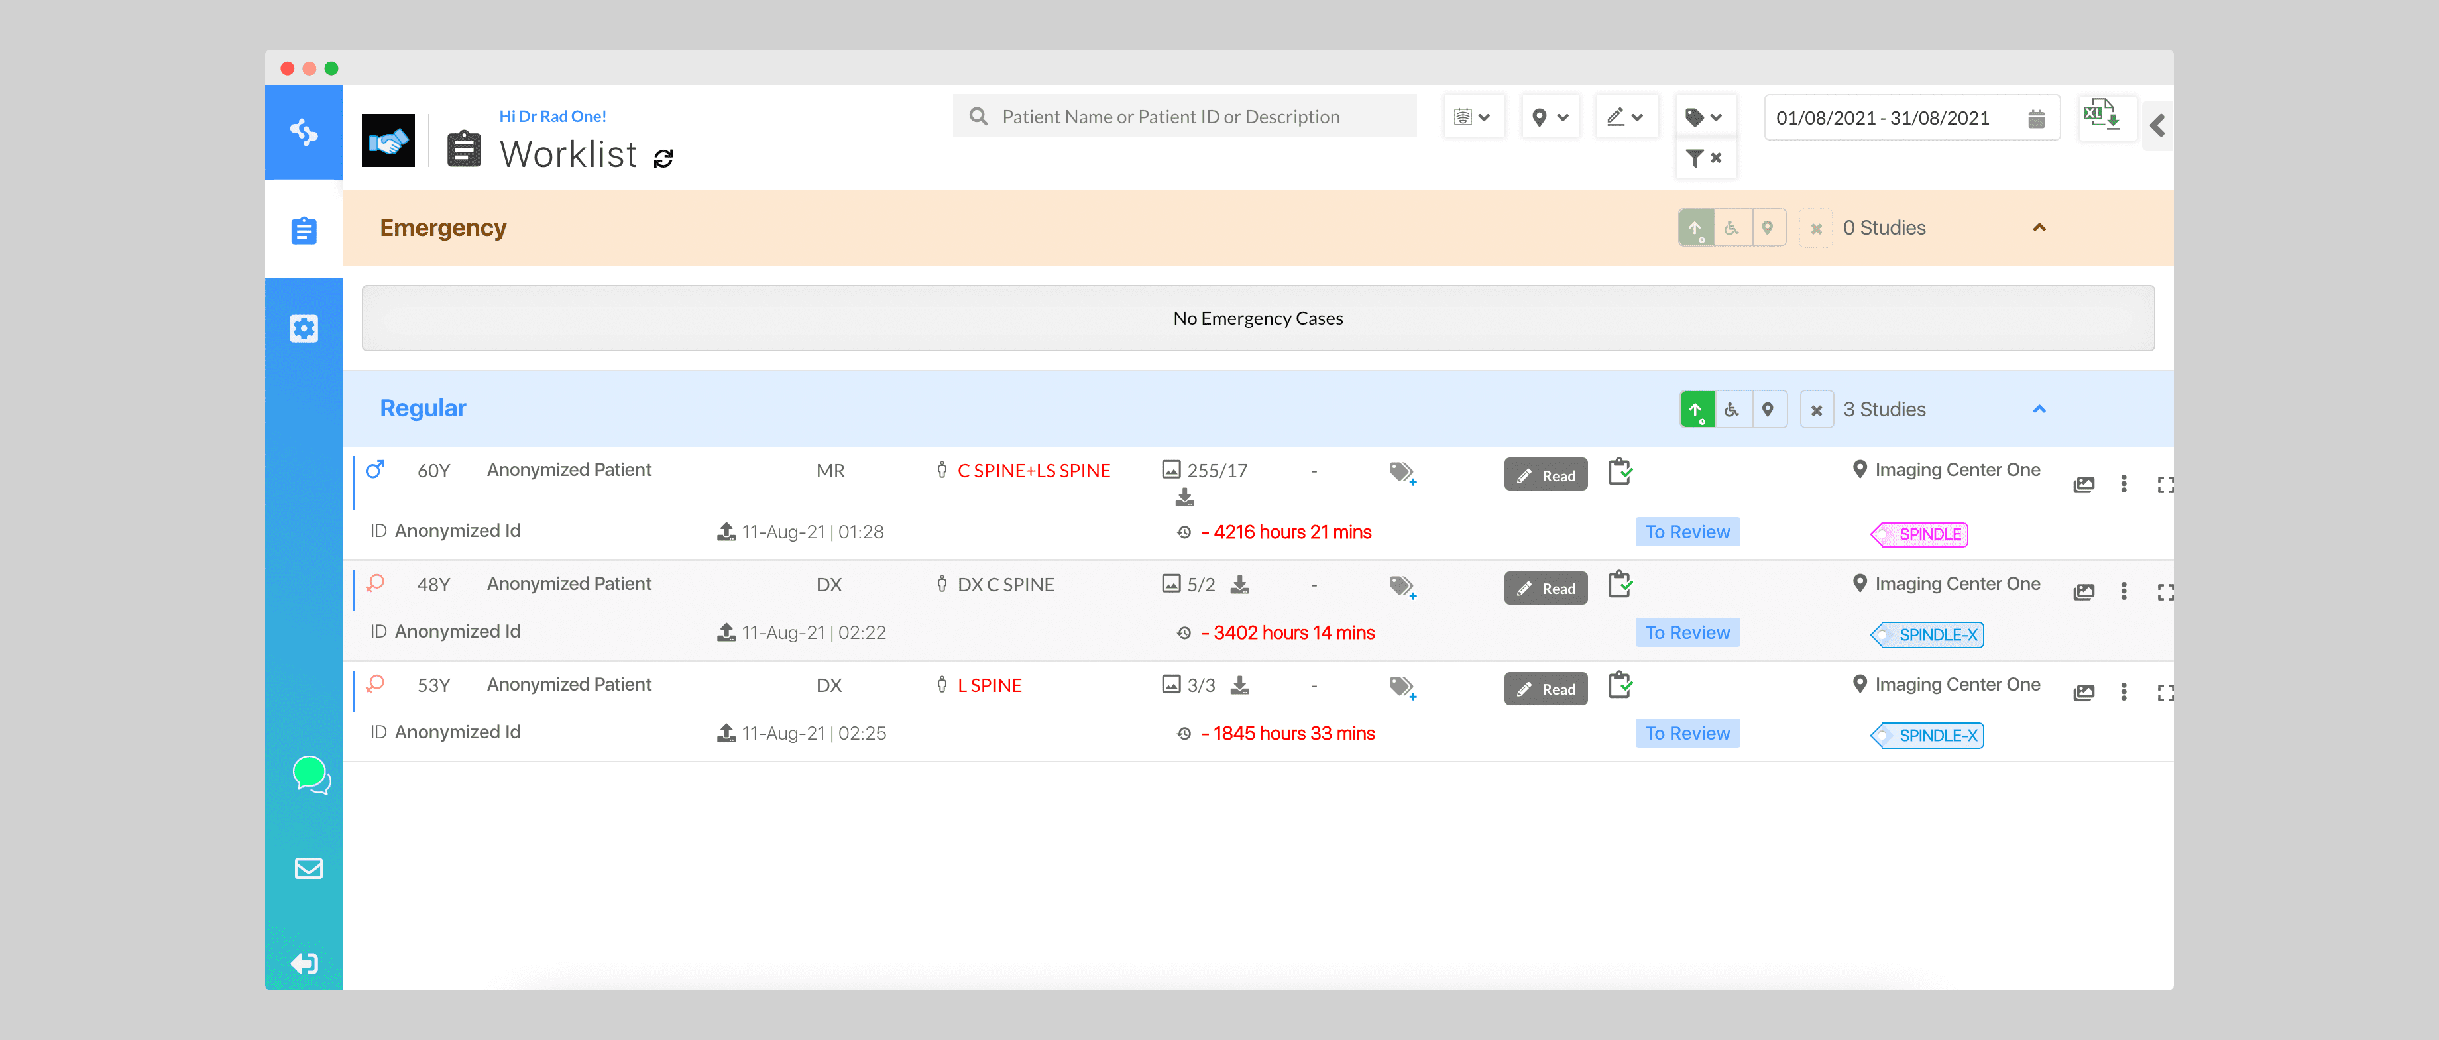Toggle the green priority sort in Regular section

1697,409
